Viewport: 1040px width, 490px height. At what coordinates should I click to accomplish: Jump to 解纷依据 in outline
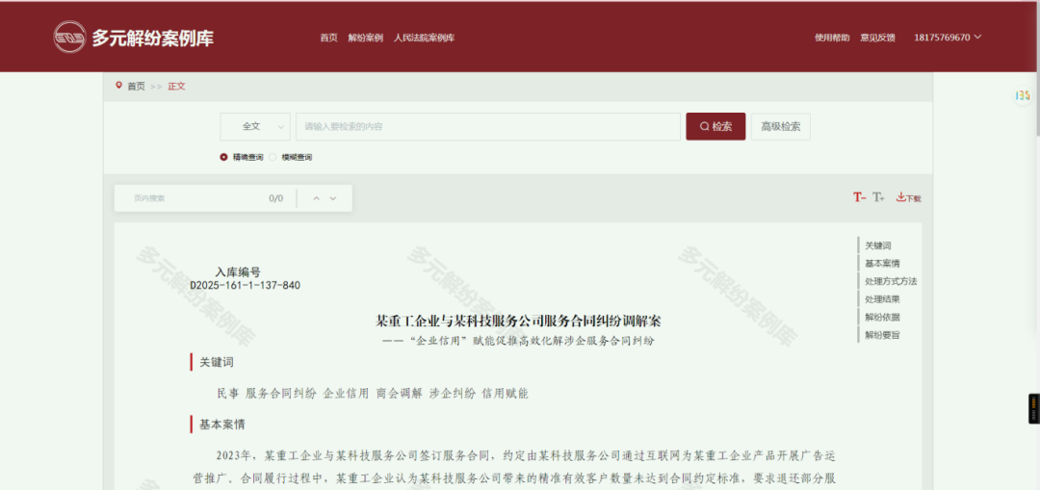[882, 317]
